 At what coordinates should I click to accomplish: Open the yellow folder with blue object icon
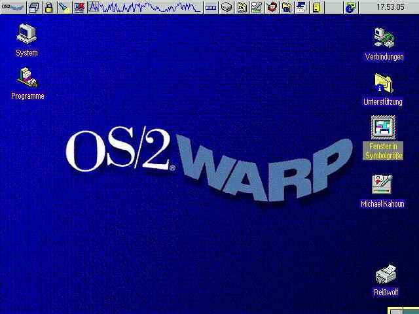287,7
